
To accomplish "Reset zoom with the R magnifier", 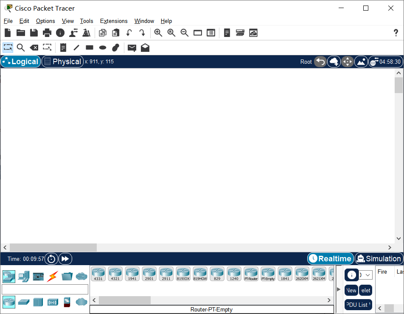I will (x=171, y=33).
